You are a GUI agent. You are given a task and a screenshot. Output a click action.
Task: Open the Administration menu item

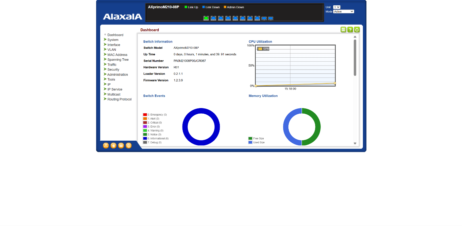coord(117,74)
